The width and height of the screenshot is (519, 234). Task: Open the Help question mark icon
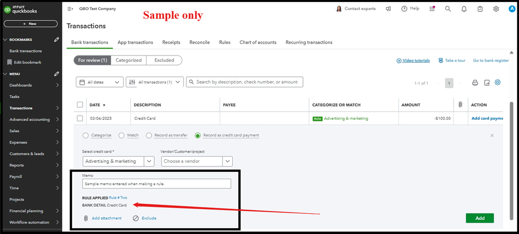[x=404, y=9]
